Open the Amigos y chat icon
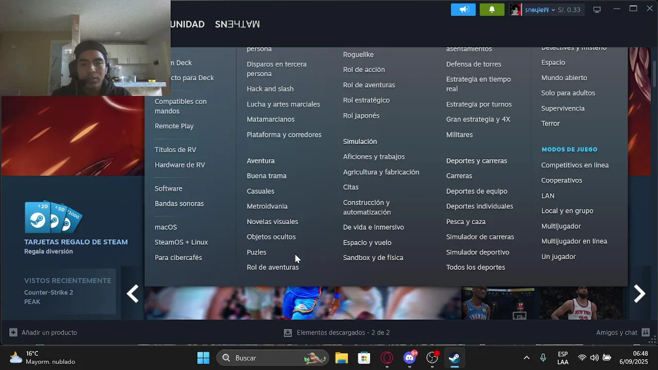The image size is (658, 370). tap(646, 332)
